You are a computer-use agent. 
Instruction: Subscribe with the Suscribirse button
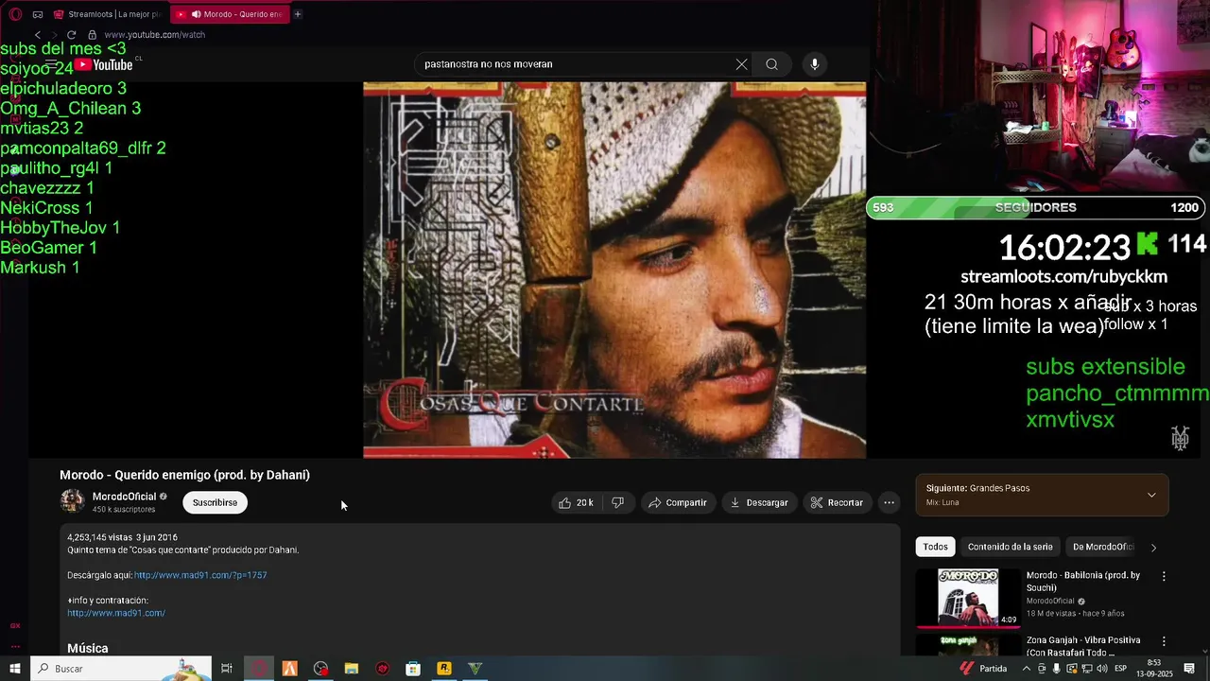click(215, 502)
